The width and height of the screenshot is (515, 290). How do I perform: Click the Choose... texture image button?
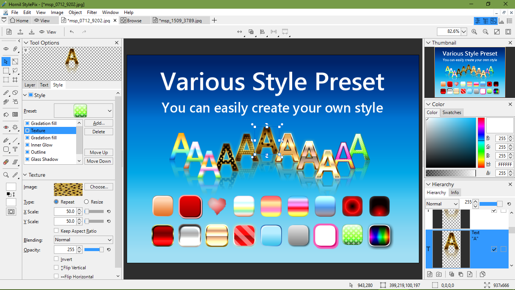(99, 187)
